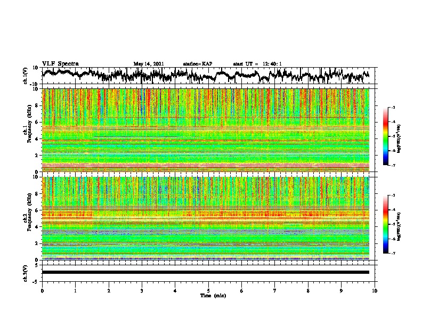Select the "Time (min)" axis label

tap(213, 296)
